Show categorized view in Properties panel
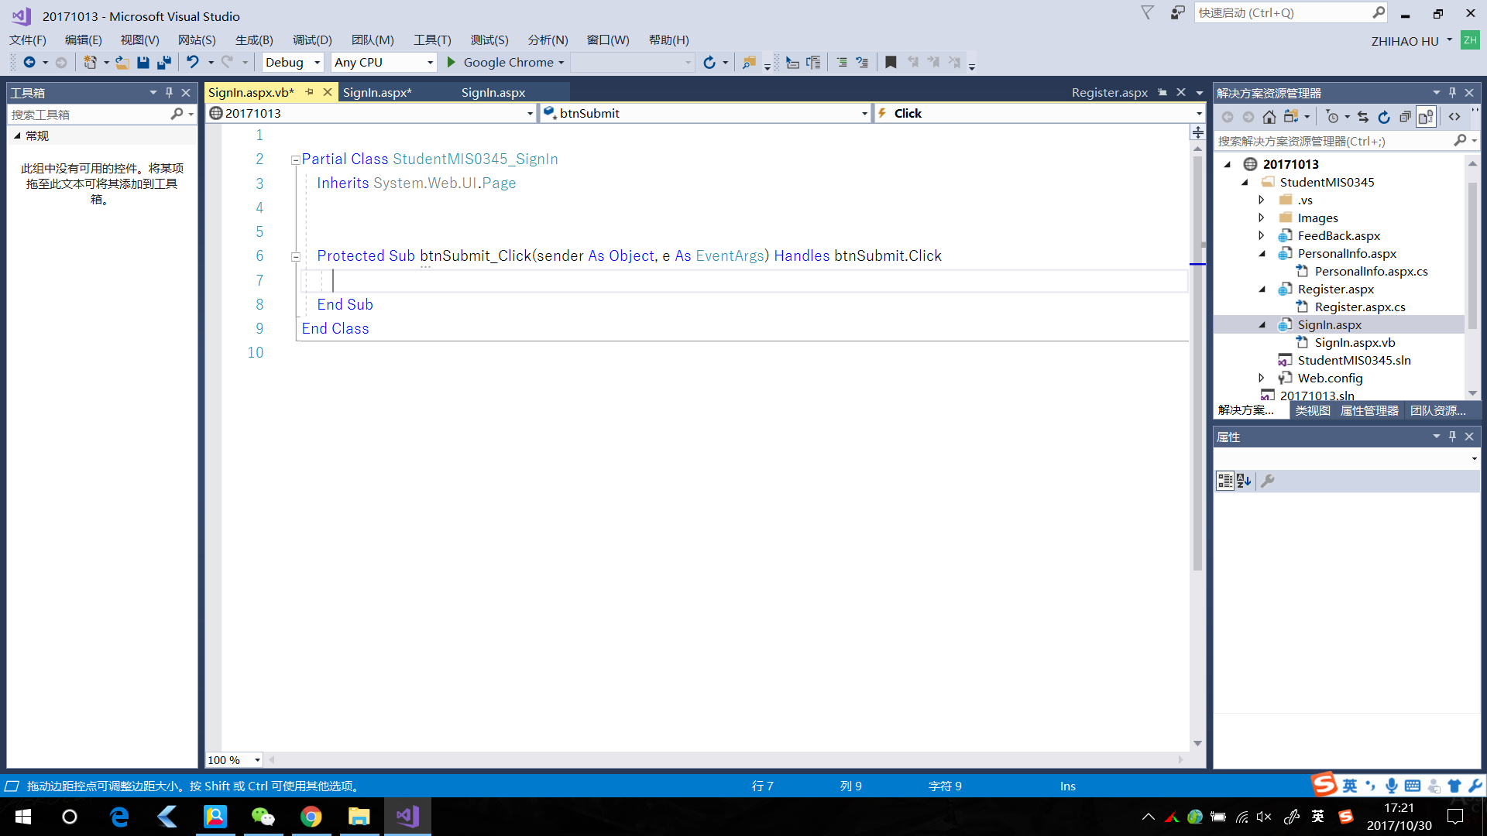Viewport: 1487px width, 836px height. (x=1225, y=481)
